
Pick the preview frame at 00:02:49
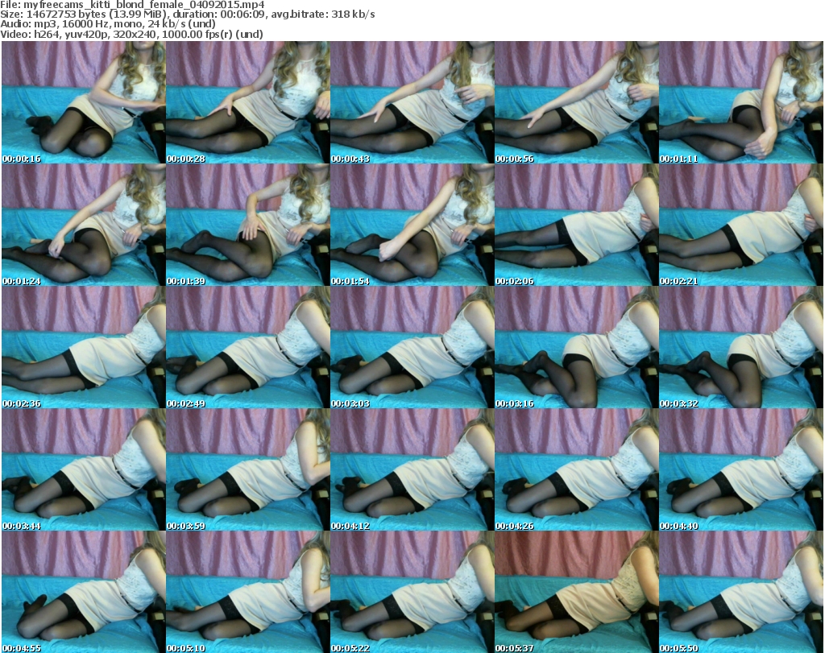coord(248,348)
